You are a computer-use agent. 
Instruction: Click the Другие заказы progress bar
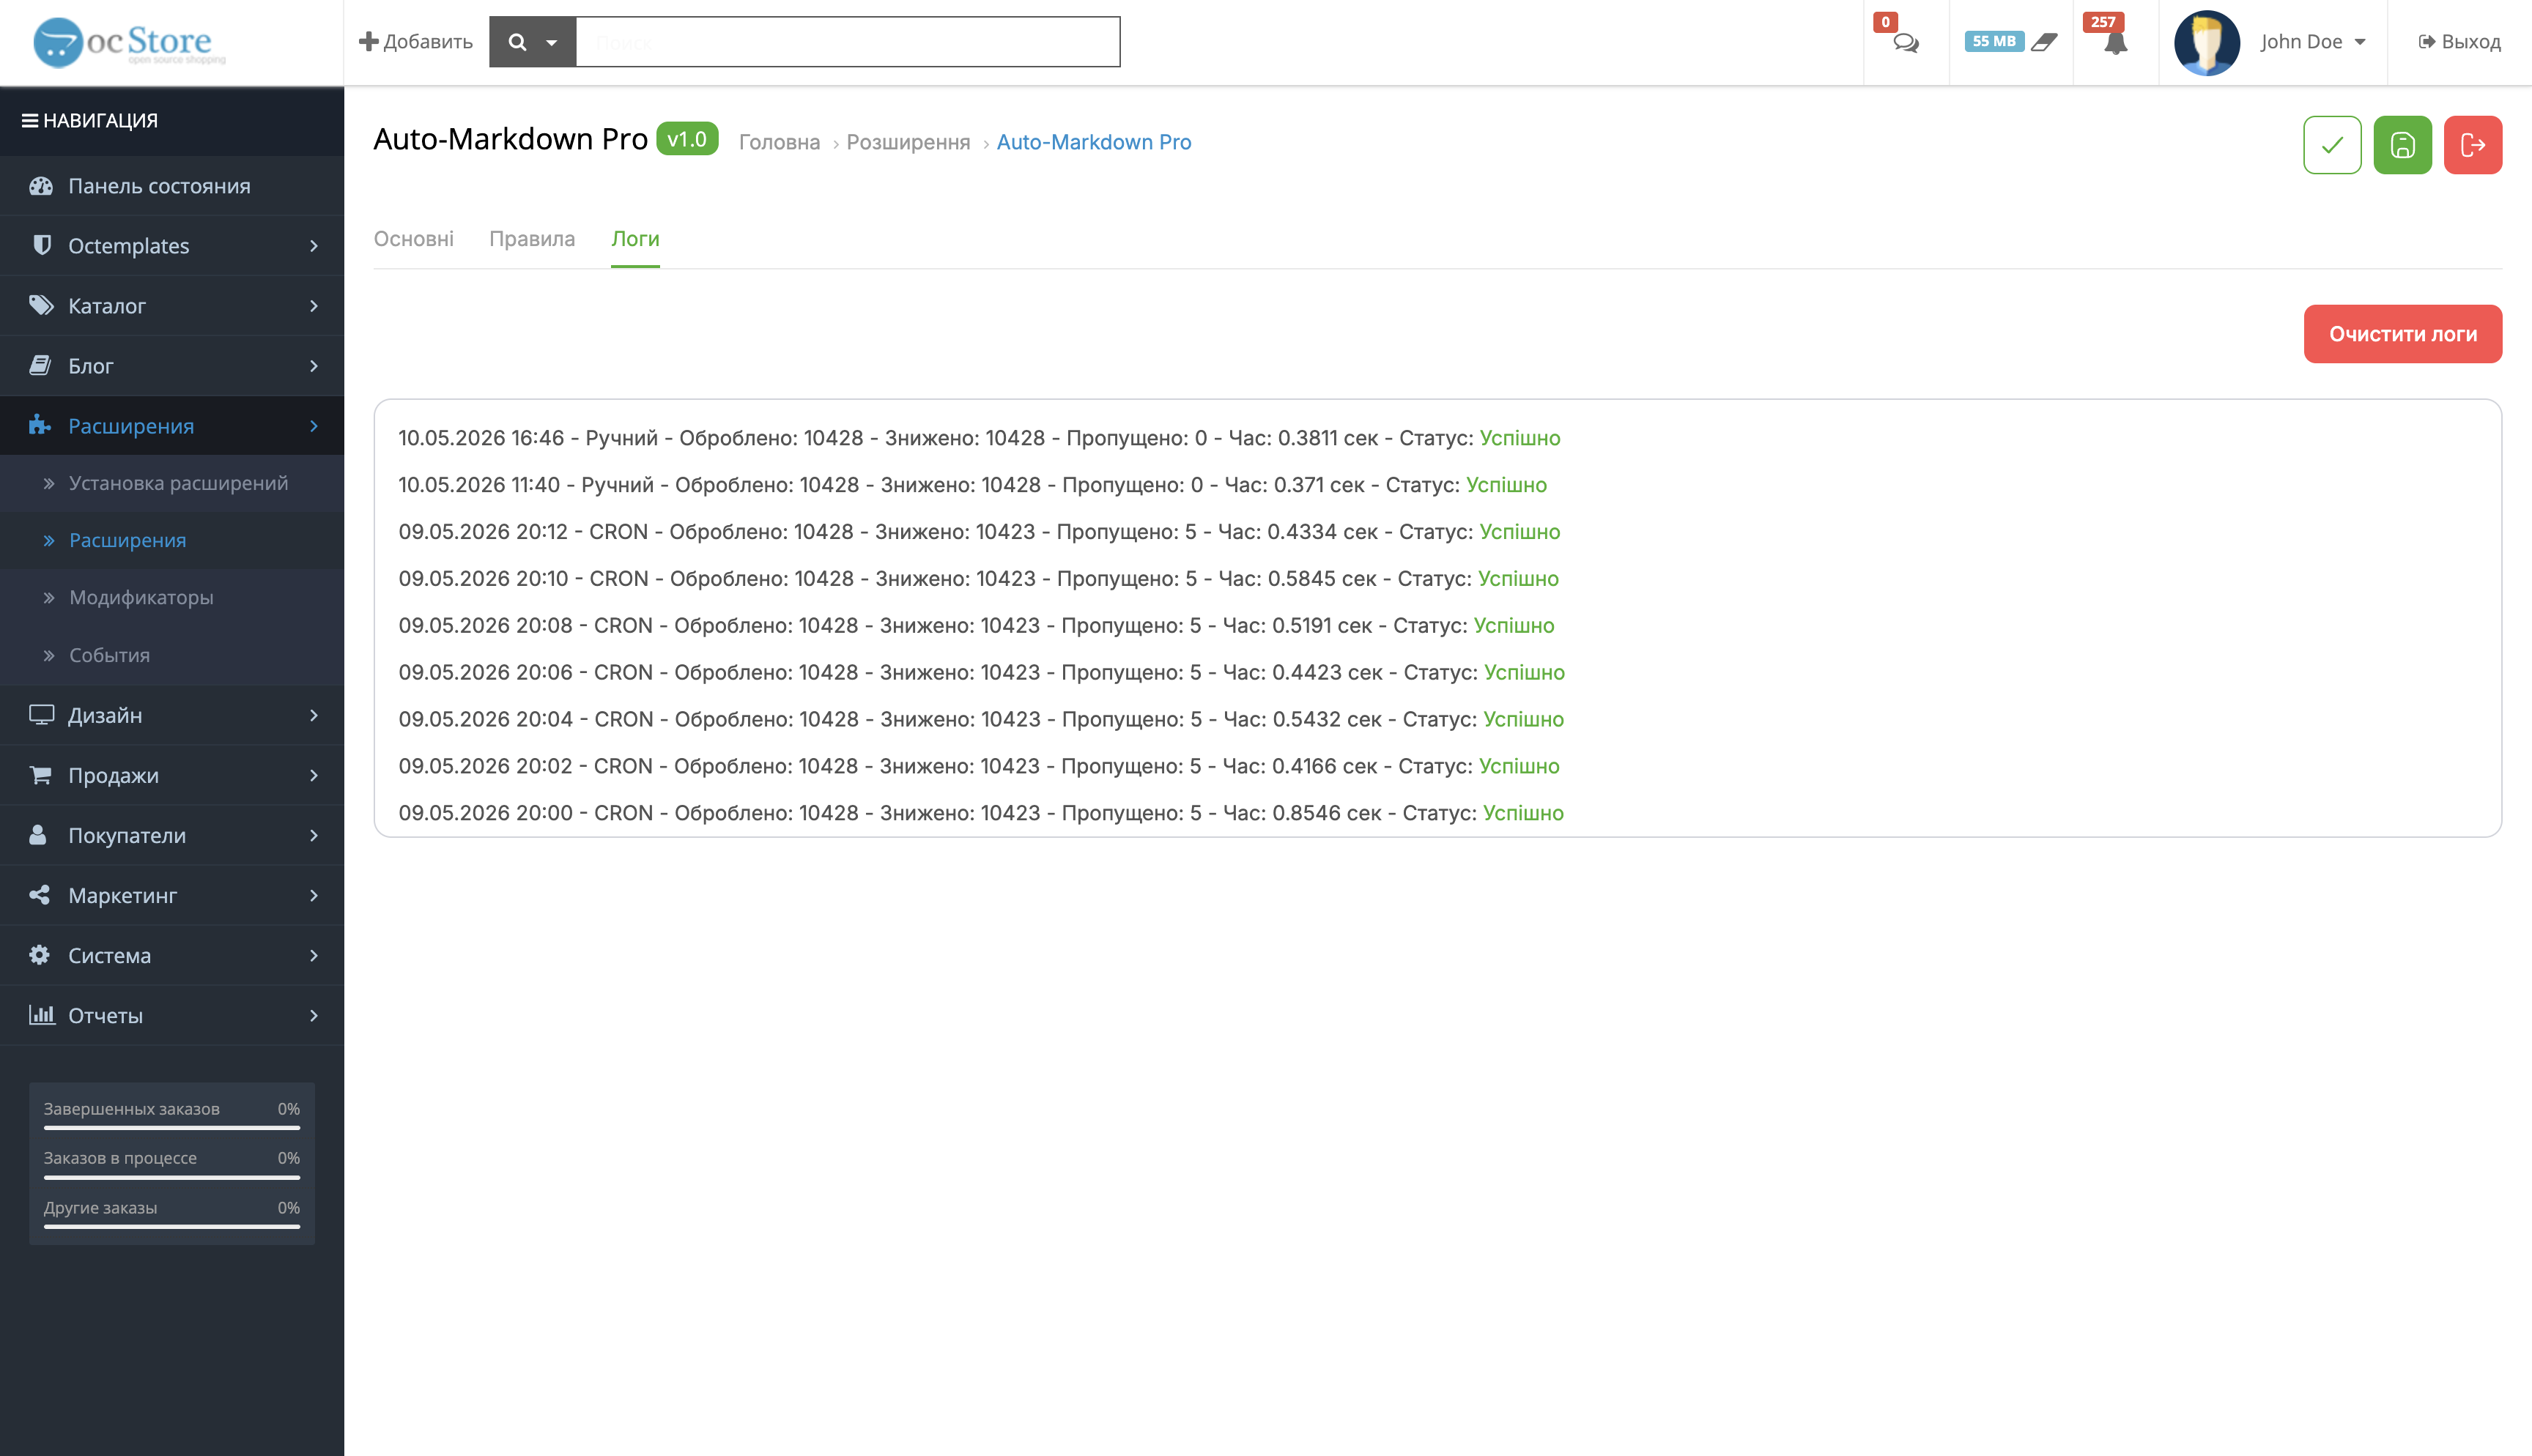pos(172,1226)
